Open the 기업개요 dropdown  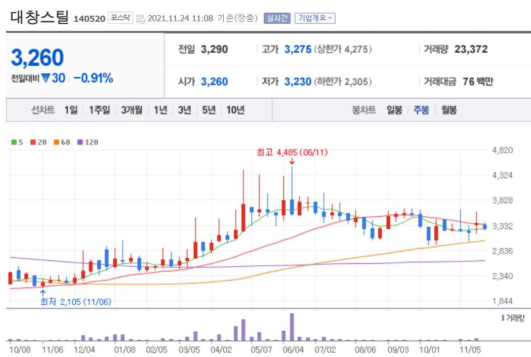click(x=314, y=17)
